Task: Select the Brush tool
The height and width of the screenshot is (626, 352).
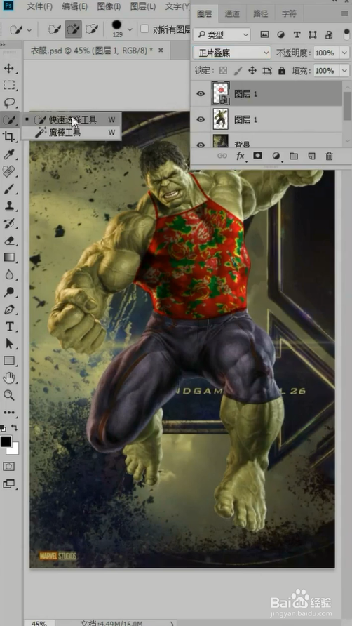Action: click(x=9, y=189)
